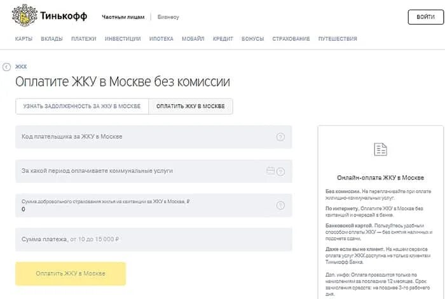Image resolution: width=445 pixels, height=299 pixels.
Task: Click the Tinkoff logo emblem
Action: click(24, 16)
